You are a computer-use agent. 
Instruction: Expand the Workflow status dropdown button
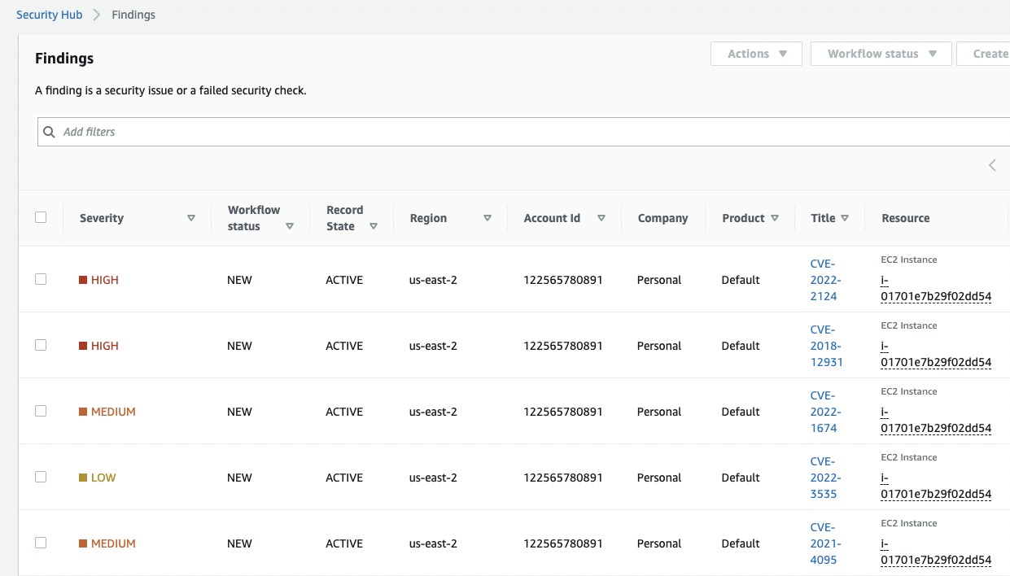881,54
